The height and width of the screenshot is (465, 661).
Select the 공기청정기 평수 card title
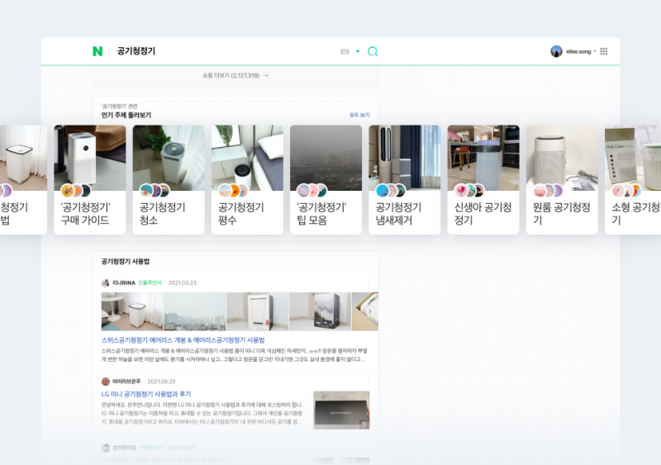tap(240, 214)
